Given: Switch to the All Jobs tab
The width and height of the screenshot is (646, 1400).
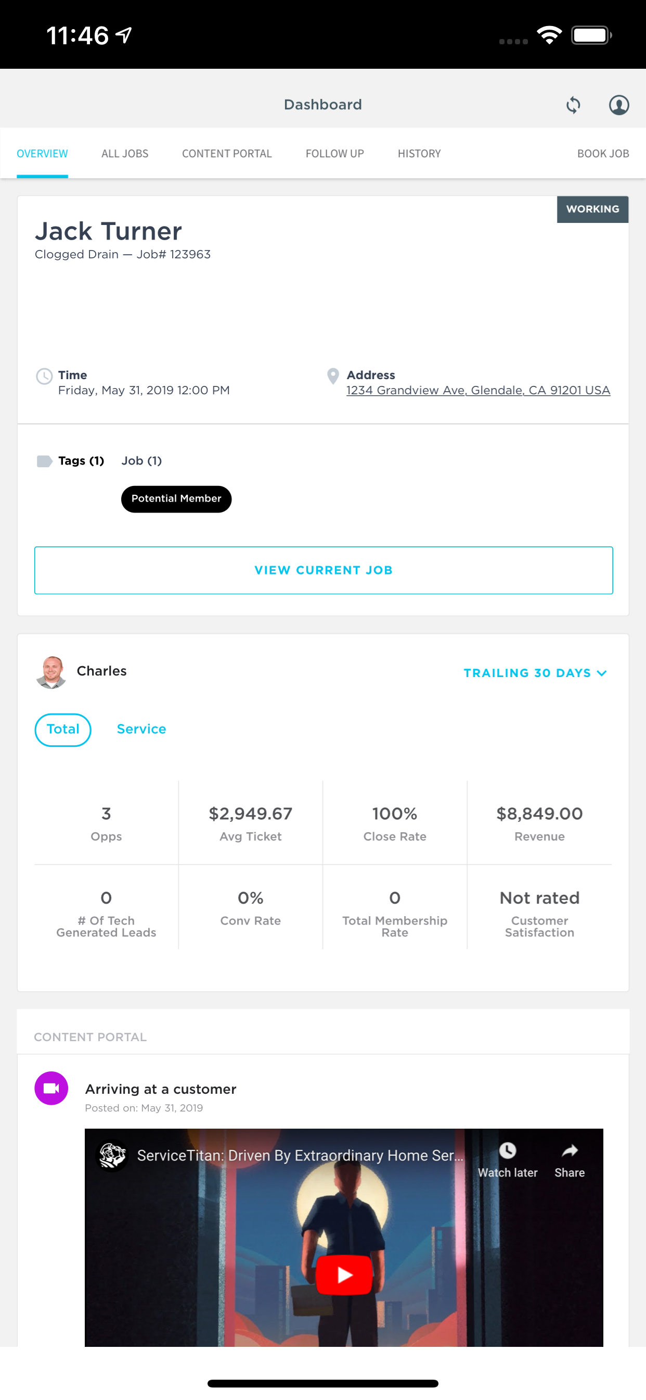Looking at the screenshot, I should coord(124,153).
